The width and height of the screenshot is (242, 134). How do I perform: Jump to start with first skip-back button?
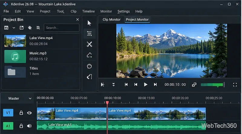pos(126,85)
